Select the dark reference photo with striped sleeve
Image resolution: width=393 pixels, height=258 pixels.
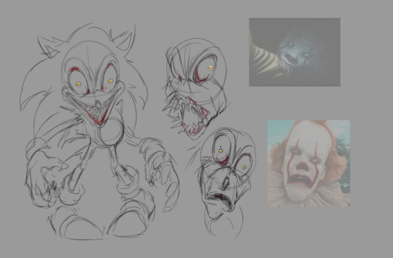pos(295,52)
